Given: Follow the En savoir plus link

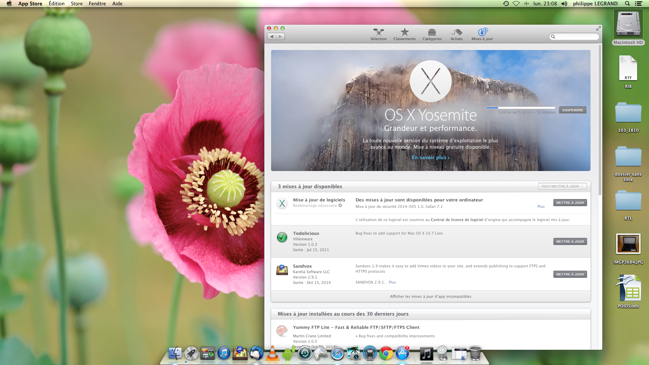Looking at the screenshot, I should (431, 157).
